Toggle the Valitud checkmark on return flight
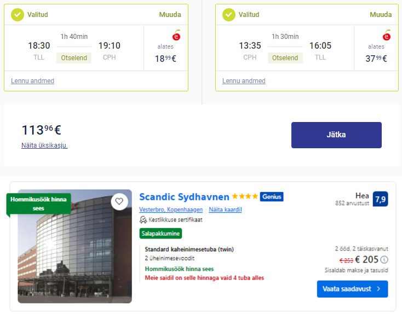The image size is (402, 314). pyautogui.click(x=229, y=15)
